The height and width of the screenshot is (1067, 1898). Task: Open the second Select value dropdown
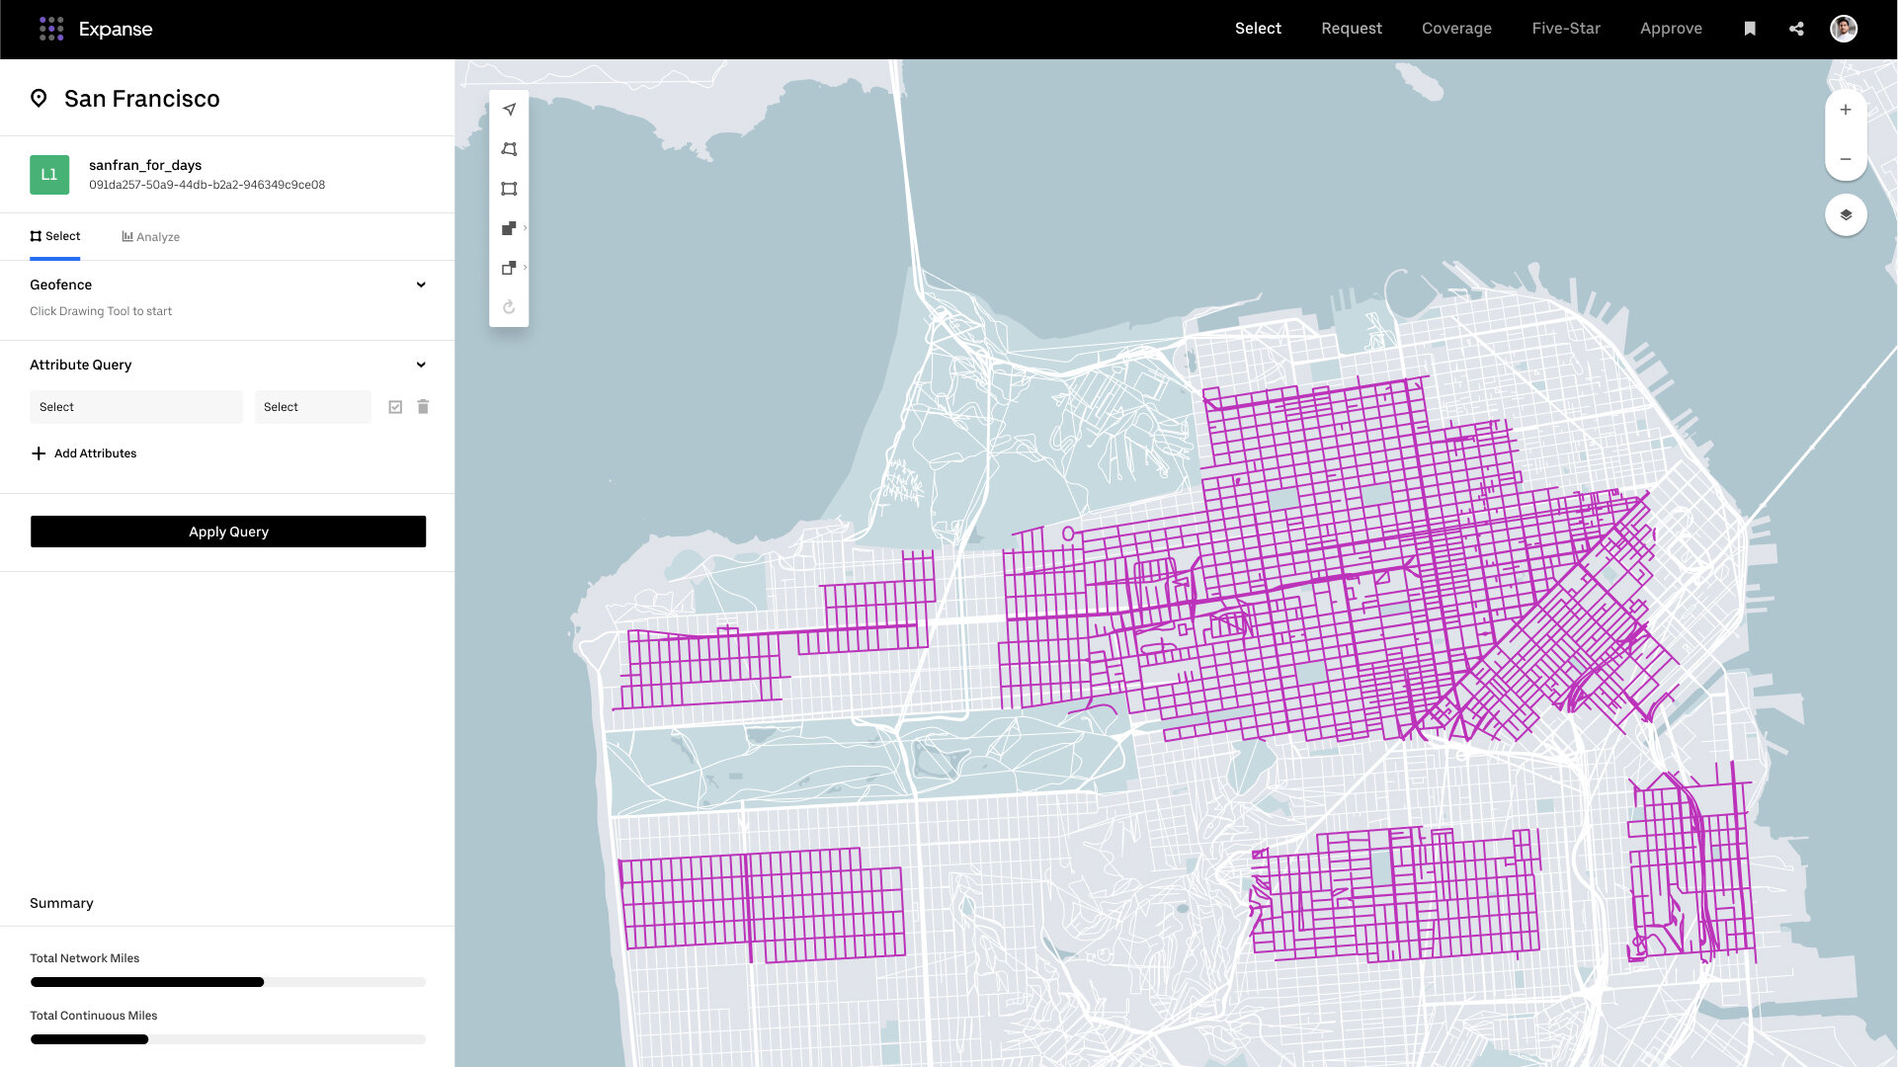[x=312, y=407]
